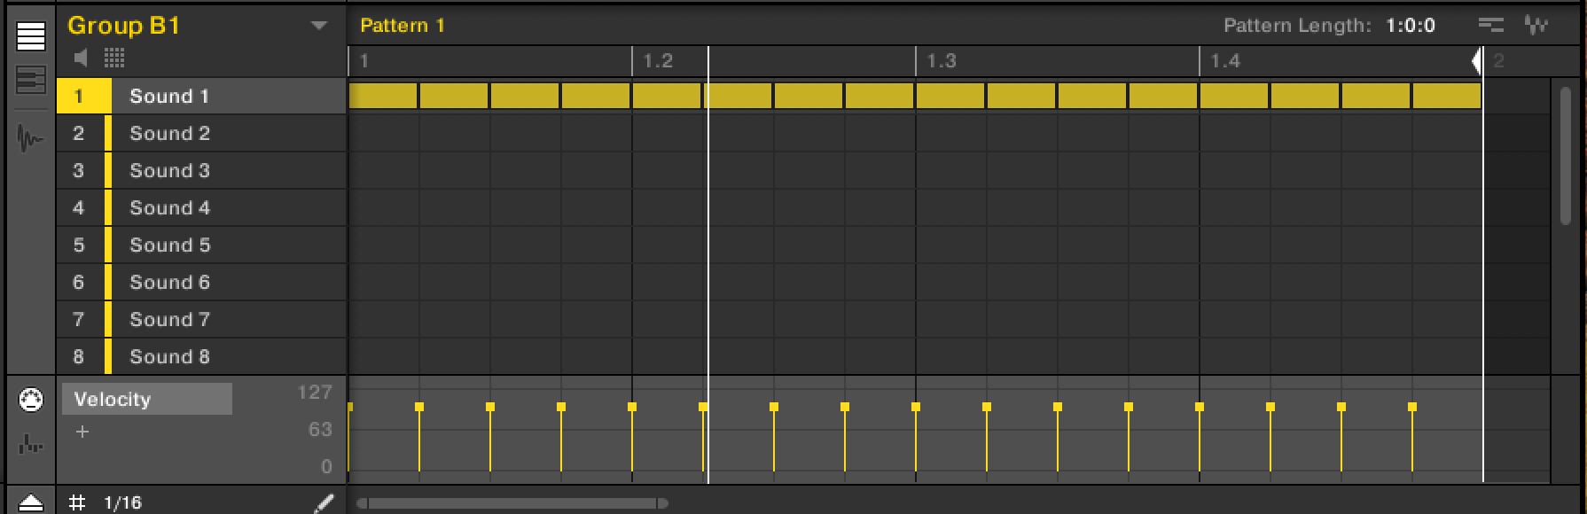Toggle the pencil paint mode
Viewport: 1587px width, 514px height.
click(x=324, y=502)
